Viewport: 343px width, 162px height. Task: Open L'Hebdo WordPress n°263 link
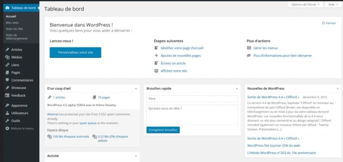tap(282, 153)
